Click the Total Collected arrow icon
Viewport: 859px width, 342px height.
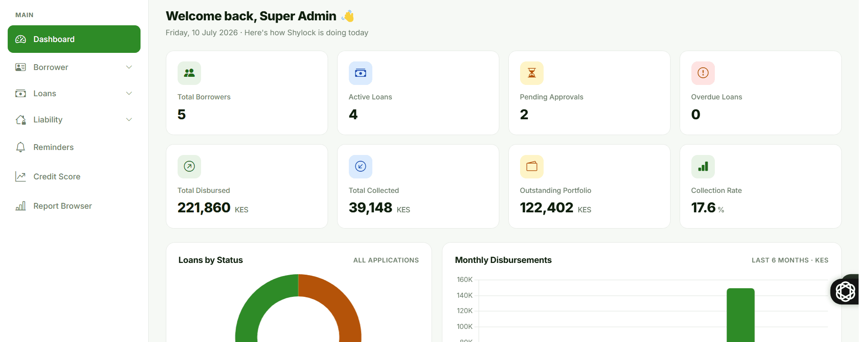point(361,167)
